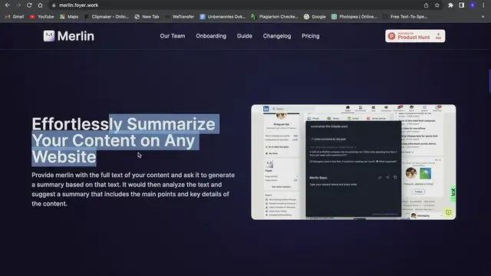Click the browser forward arrow
The width and height of the screenshot is (491, 276).
(x=18, y=5)
